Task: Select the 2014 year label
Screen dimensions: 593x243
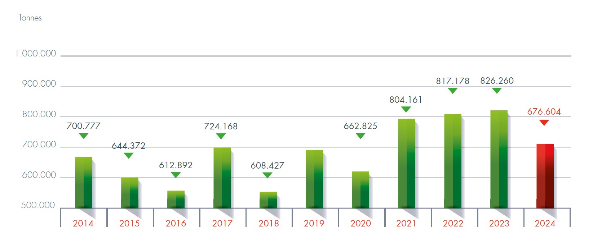Action: [x=83, y=223]
